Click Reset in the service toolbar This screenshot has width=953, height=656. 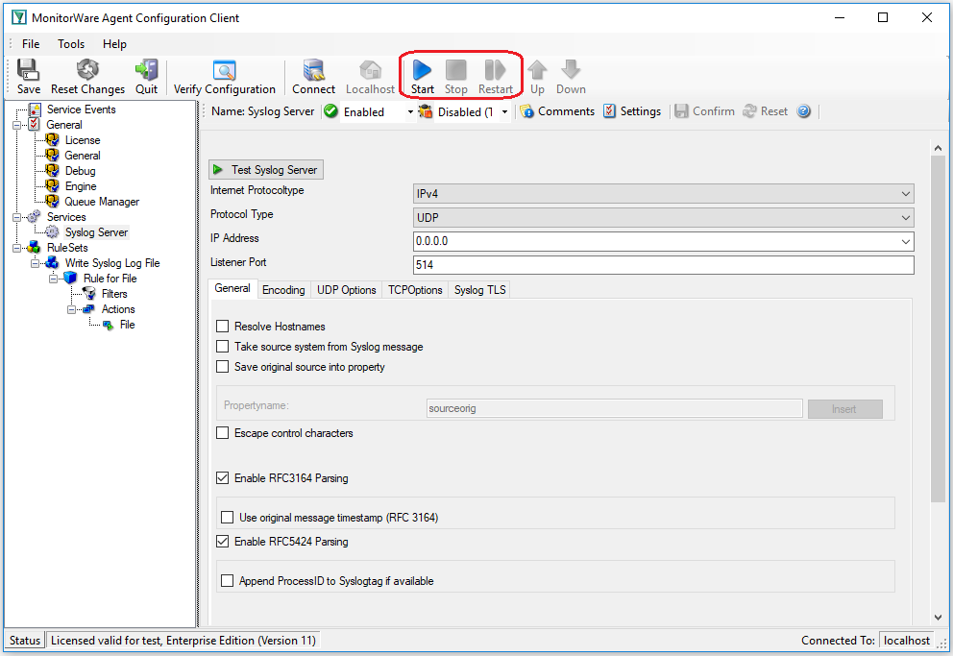coord(766,111)
